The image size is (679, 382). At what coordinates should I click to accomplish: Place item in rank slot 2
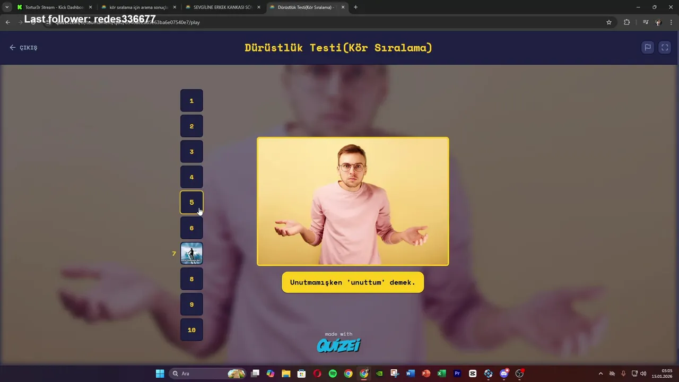191,126
